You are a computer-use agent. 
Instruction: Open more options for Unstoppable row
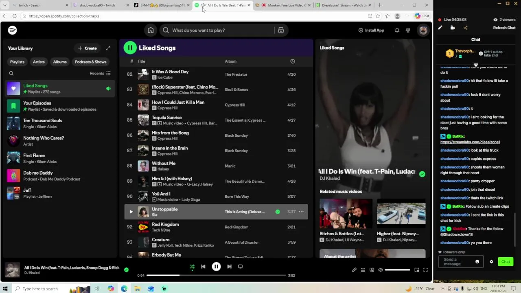pos(301,212)
